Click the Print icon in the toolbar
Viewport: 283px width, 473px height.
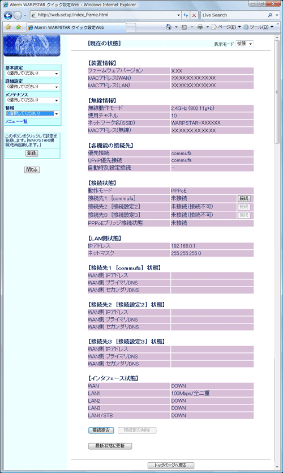200,27
